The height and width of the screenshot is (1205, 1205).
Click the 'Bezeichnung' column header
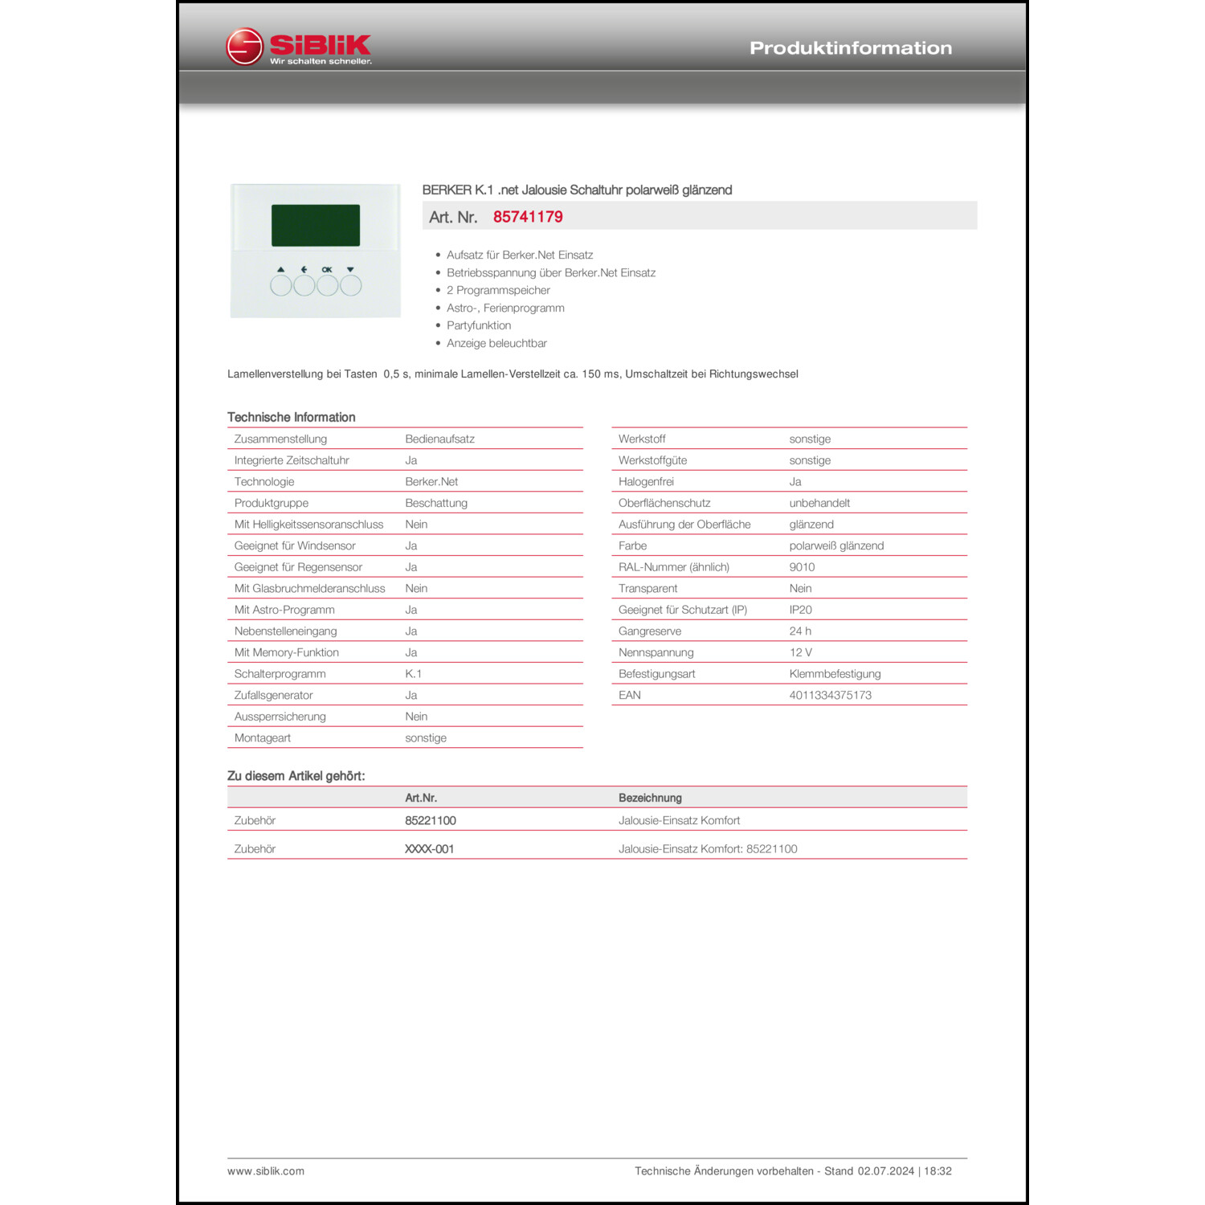pyautogui.click(x=650, y=798)
